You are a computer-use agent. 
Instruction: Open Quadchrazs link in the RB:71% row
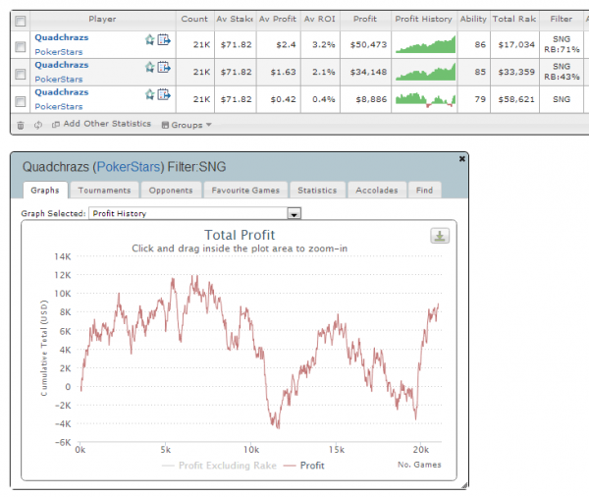point(62,37)
